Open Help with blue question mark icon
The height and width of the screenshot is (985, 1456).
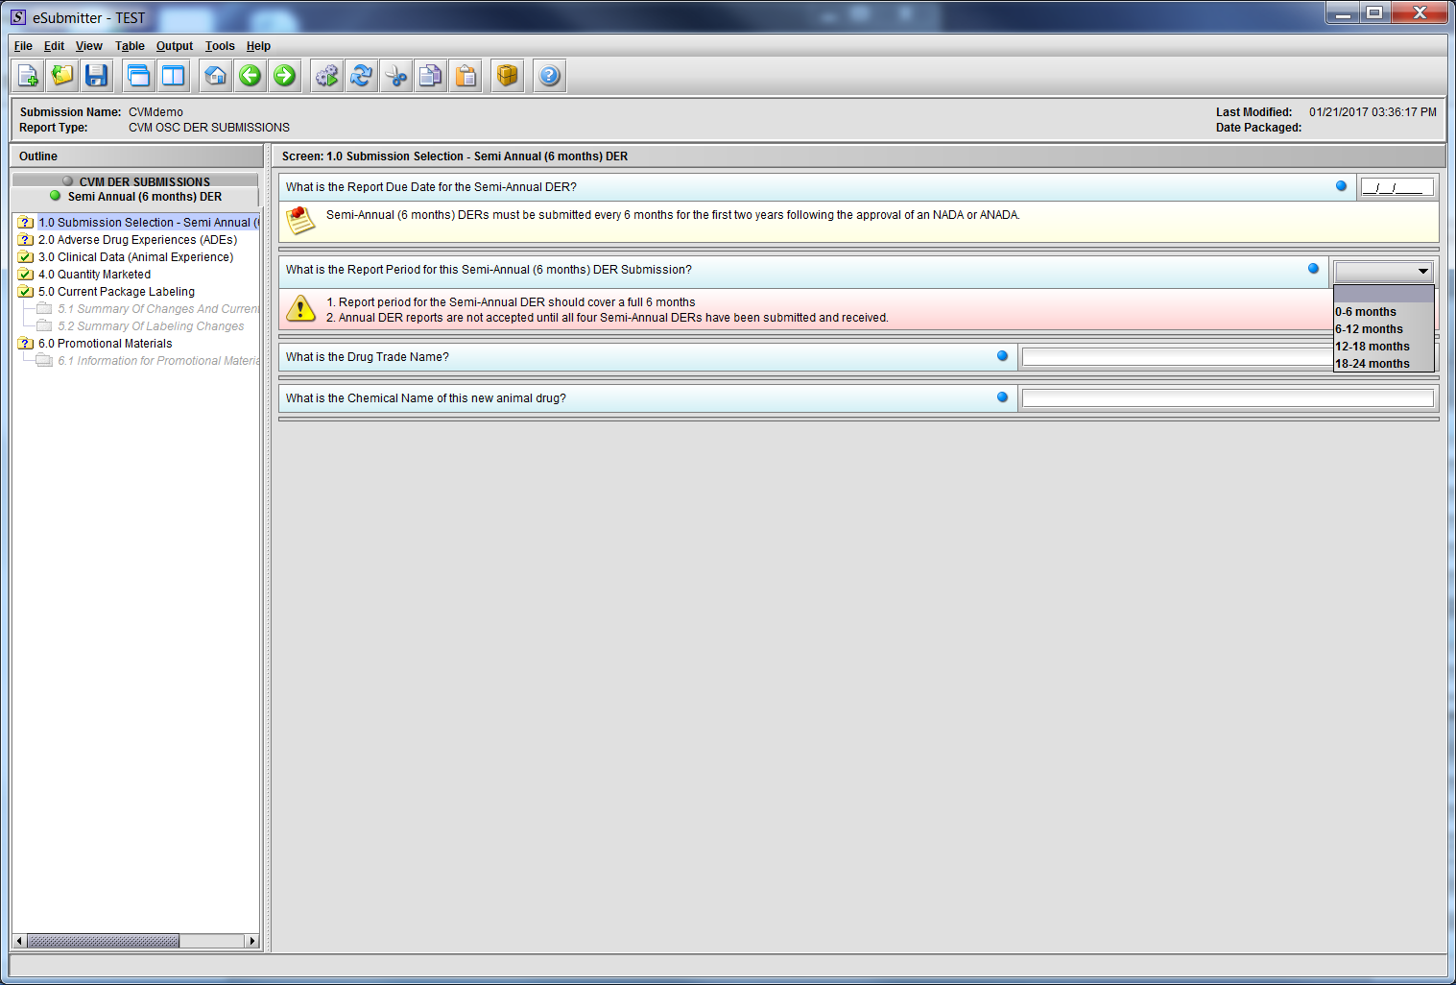(x=549, y=76)
